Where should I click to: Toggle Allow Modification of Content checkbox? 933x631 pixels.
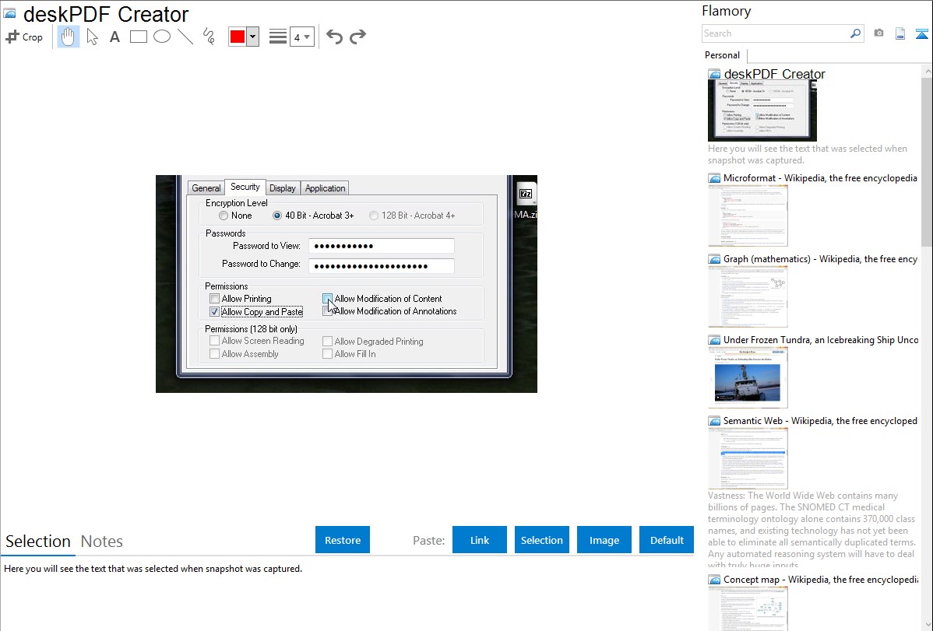pyautogui.click(x=327, y=299)
